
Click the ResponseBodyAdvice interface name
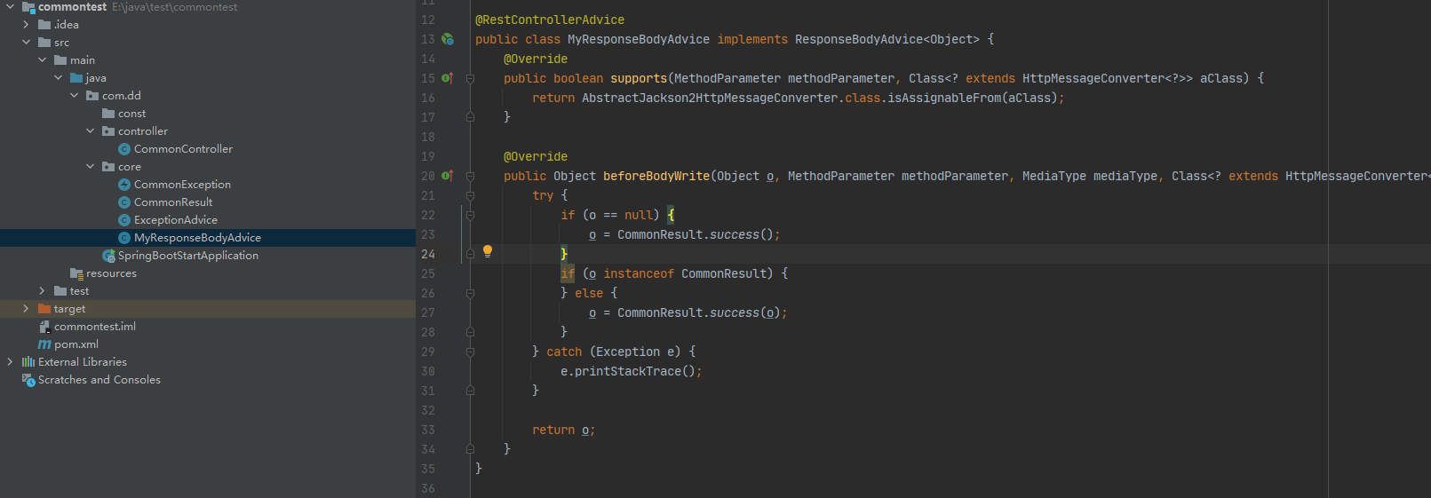(x=859, y=39)
